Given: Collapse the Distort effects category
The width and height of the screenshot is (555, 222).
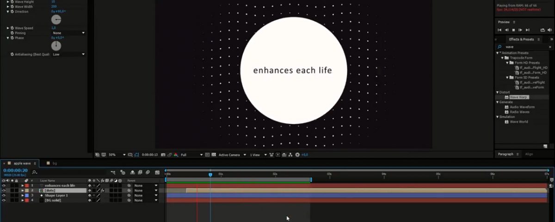Looking at the screenshot, I should click(x=497, y=92).
